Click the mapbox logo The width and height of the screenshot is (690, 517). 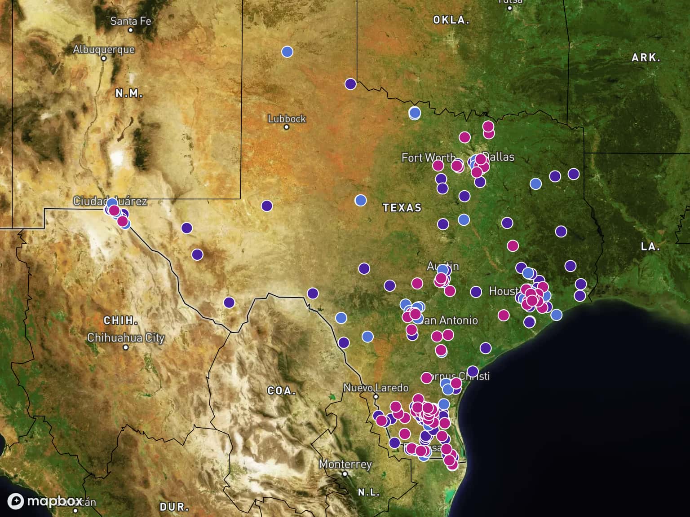[45, 501]
